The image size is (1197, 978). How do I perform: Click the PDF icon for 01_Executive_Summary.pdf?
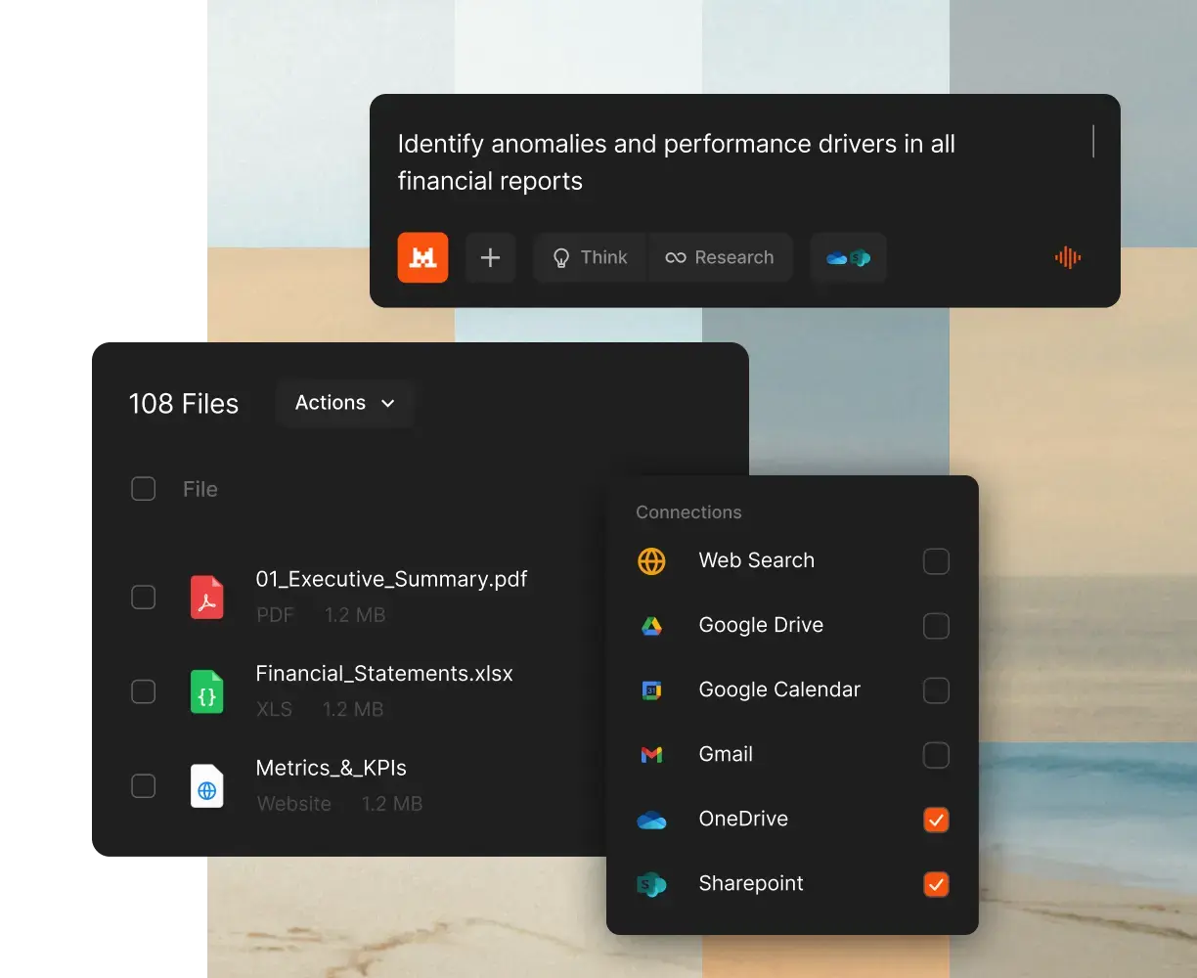(x=207, y=597)
